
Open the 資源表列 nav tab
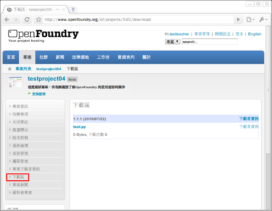126,57
